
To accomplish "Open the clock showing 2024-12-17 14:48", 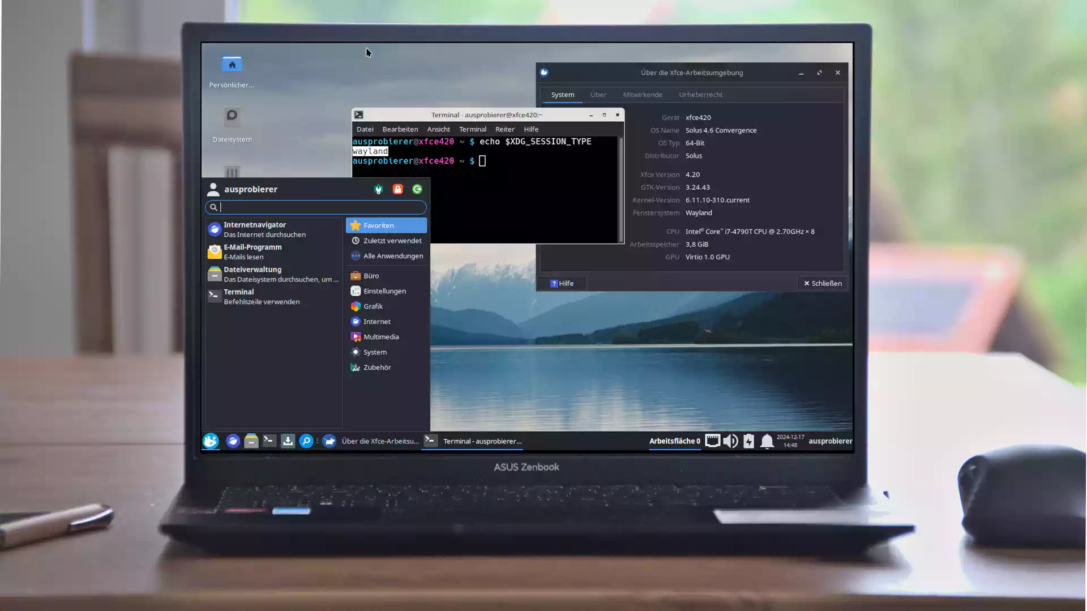I will point(790,441).
